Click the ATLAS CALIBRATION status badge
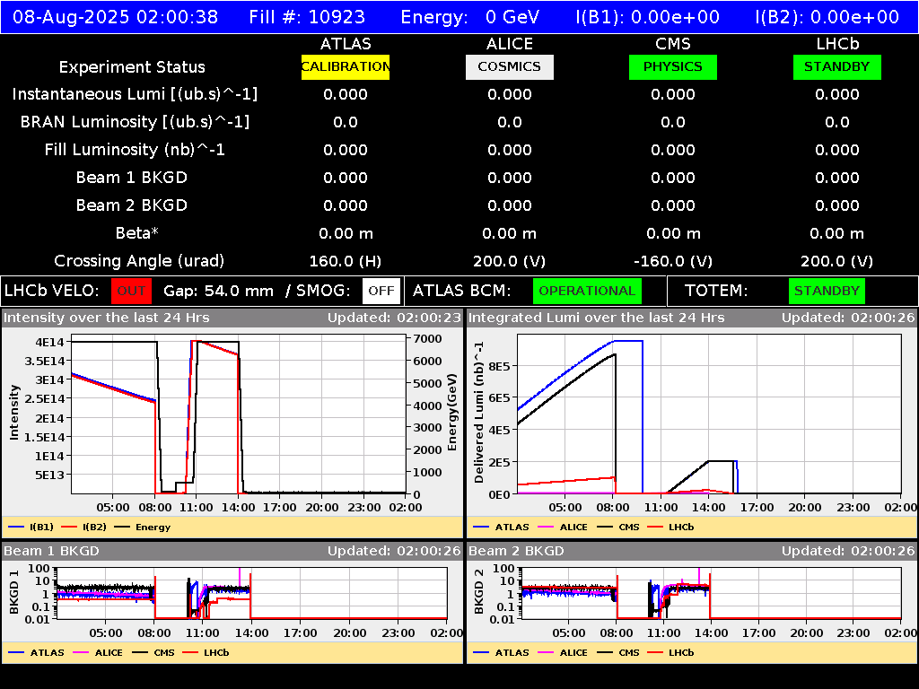919x689 pixels. point(346,66)
